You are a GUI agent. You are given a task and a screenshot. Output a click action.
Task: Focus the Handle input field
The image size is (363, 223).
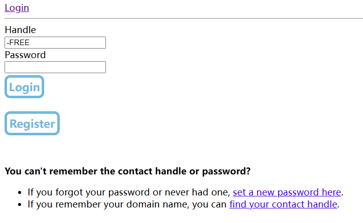click(55, 43)
